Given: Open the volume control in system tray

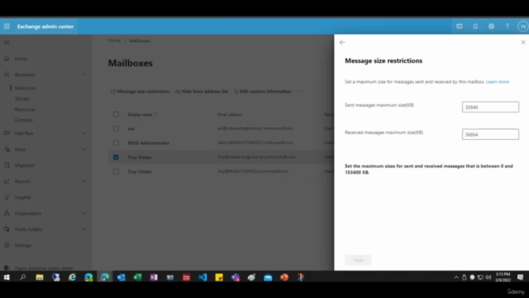Looking at the screenshot, I should [x=488, y=277].
